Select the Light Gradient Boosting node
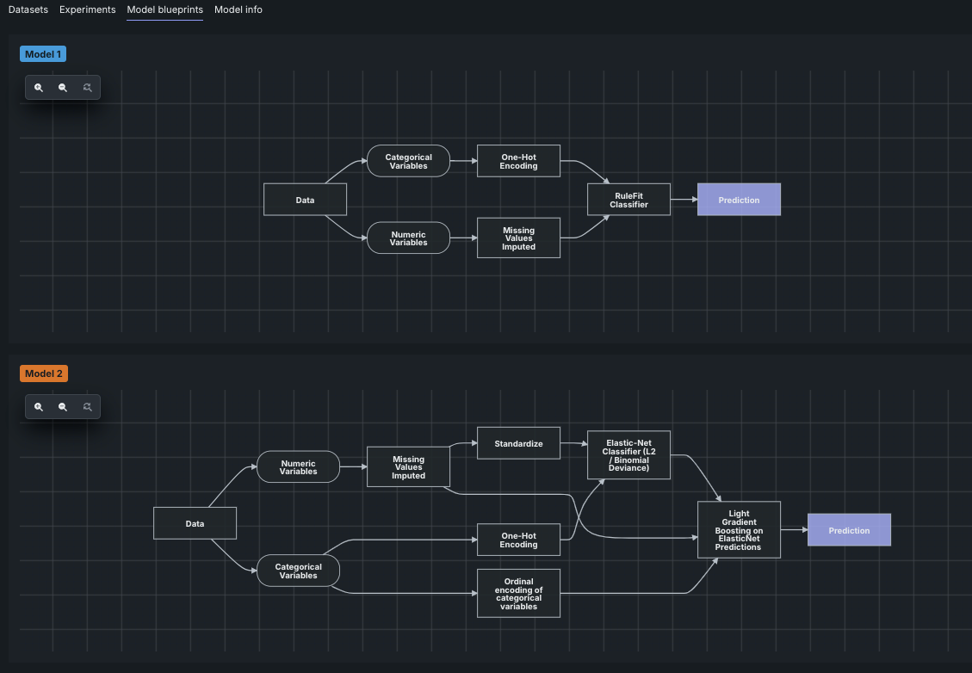Screen dimensions: 972x673 point(739,530)
